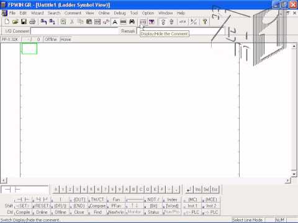Open the Tool menu
This screenshot has height=223, width=298.
pyautogui.click(x=134, y=13)
